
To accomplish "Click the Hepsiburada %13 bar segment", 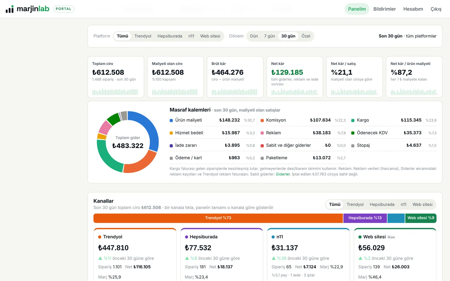I will pos(365,218).
